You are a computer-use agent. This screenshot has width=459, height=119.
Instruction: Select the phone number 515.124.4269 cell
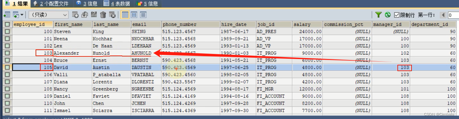pyautogui.click(x=191, y=103)
